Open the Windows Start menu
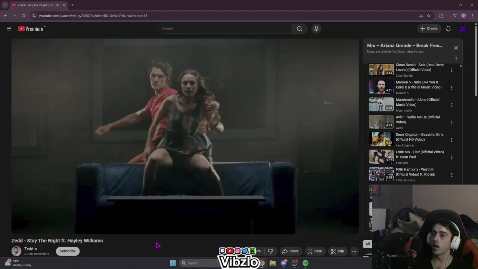The image size is (478, 269). point(173,263)
